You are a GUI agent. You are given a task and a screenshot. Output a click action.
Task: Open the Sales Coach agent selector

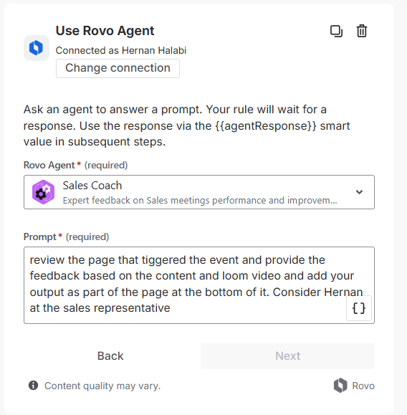199,192
